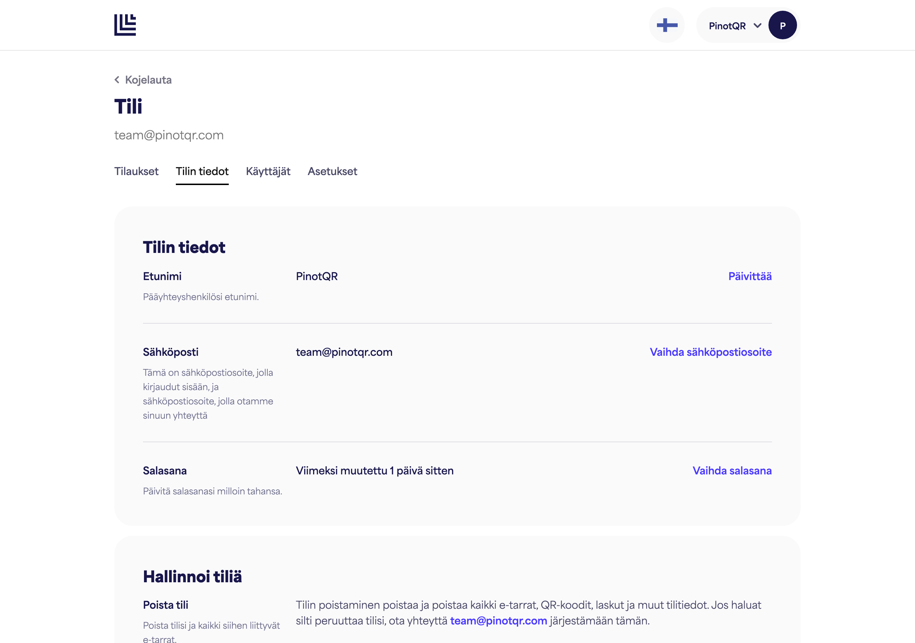Open the Finnish flag language selector

(667, 25)
